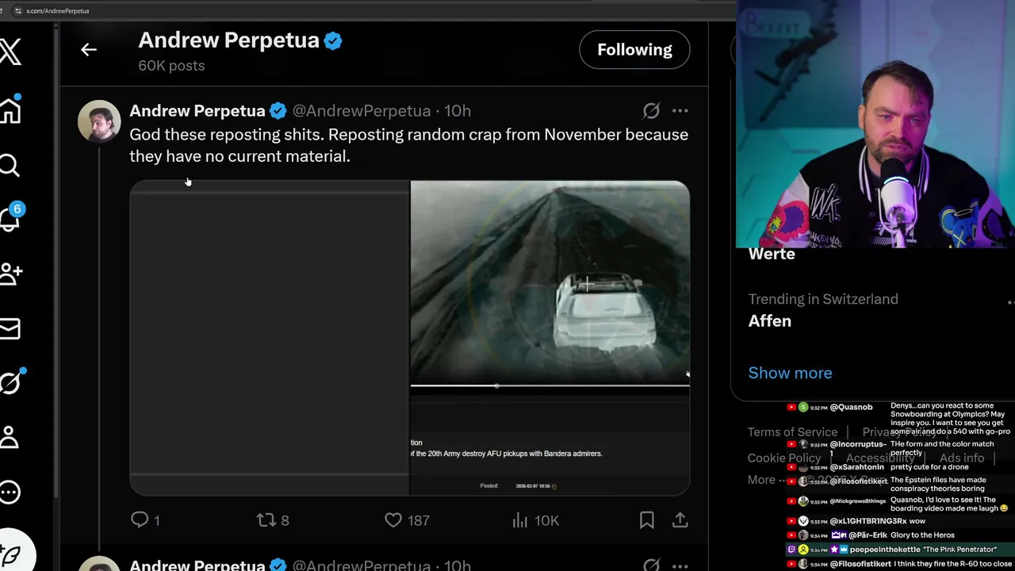Viewport: 1015px width, 571px height.
Task: Share the first post
Action: tap(680, 520)
